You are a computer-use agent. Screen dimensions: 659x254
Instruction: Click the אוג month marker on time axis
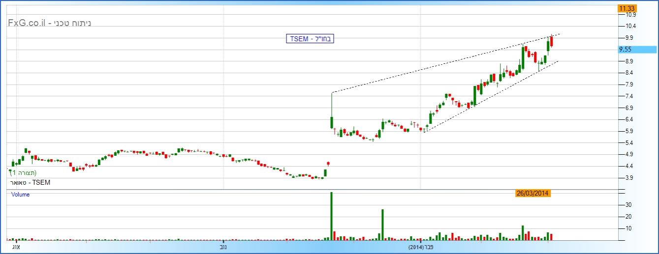tap(16, 247)
